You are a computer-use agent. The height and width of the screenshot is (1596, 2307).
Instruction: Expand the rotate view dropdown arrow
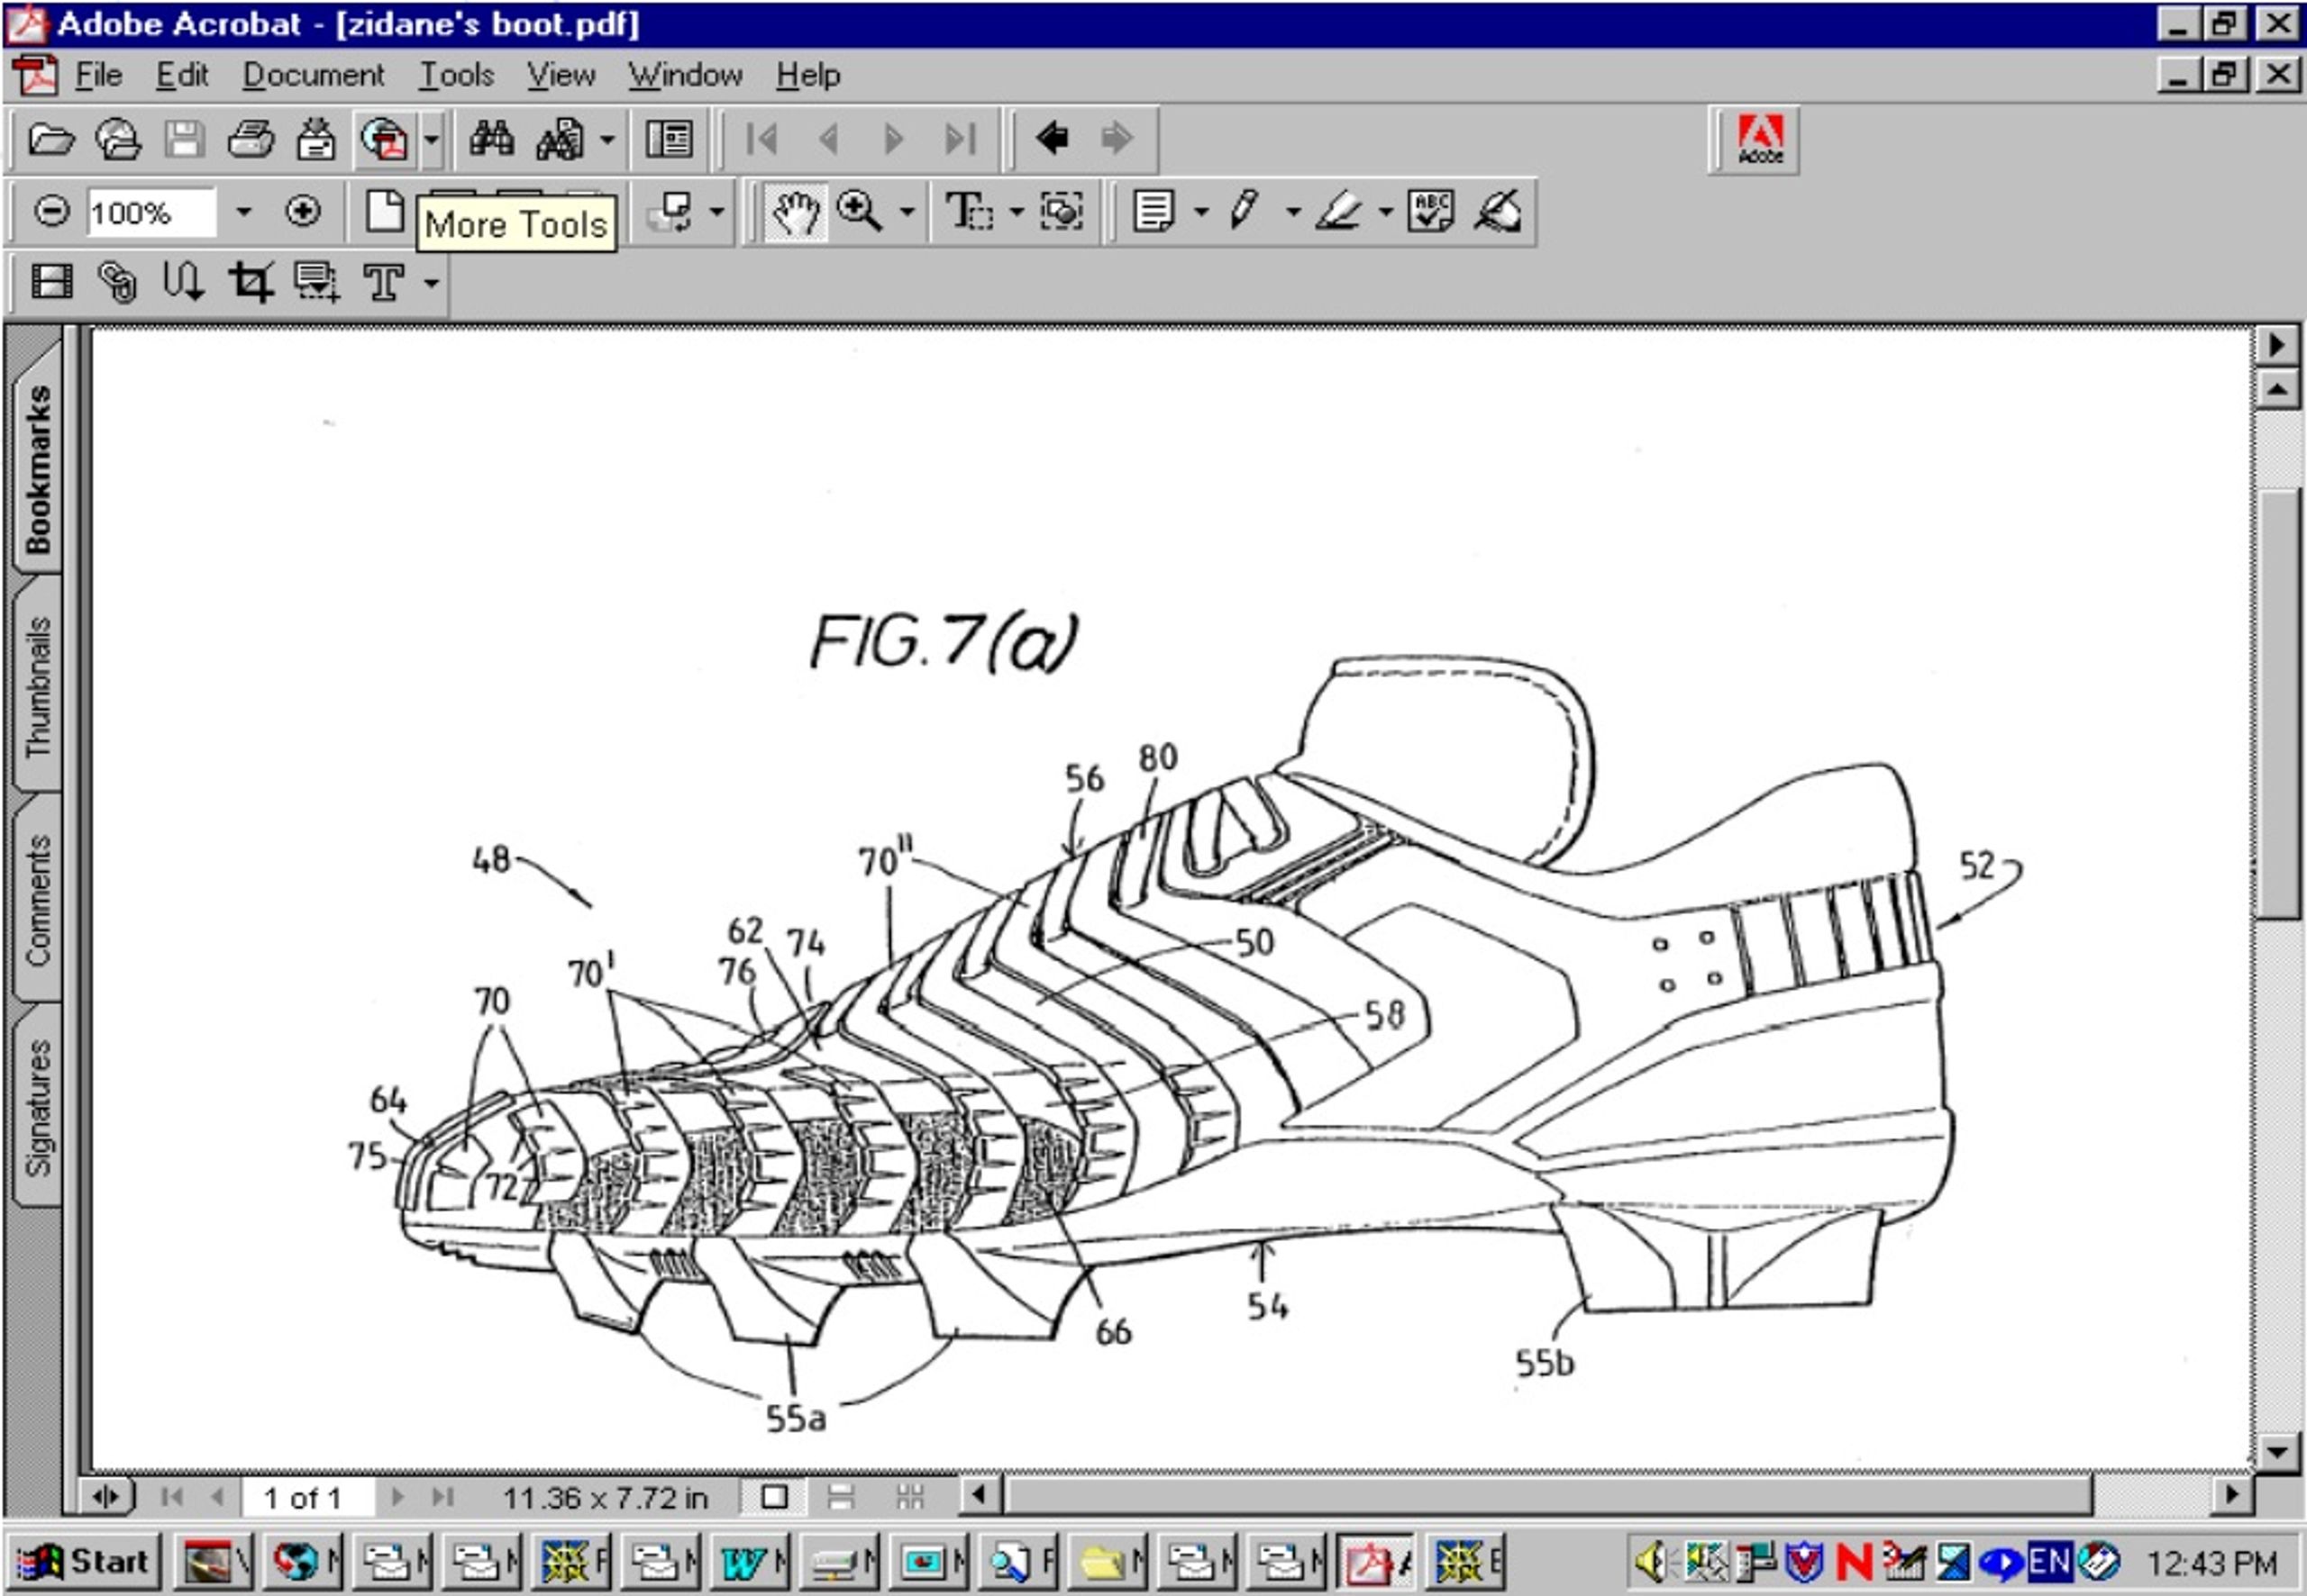pyautogui.click(x=716, y=212)
